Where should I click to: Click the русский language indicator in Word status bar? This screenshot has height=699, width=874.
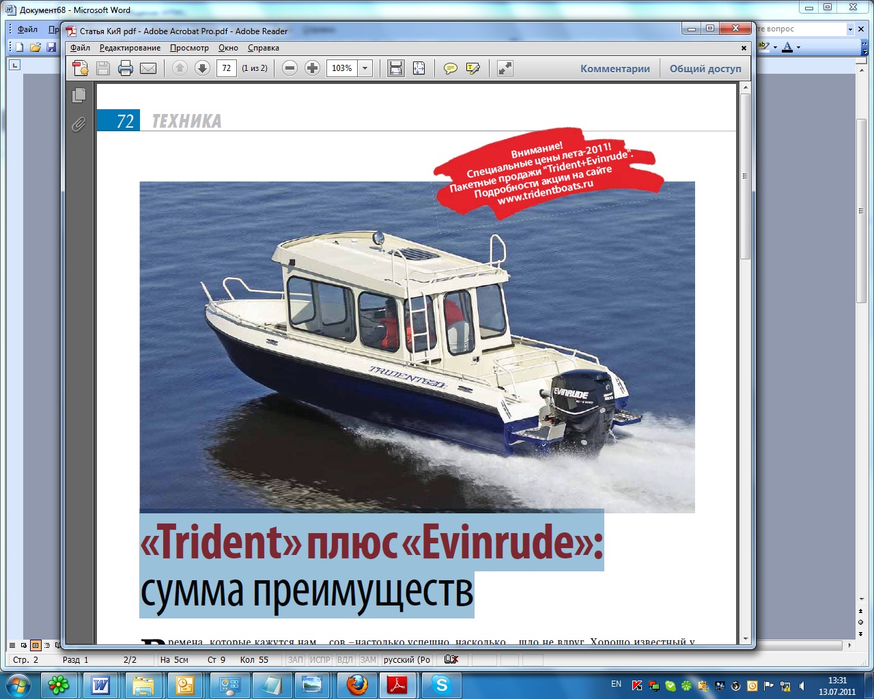(x=407, y=660)
